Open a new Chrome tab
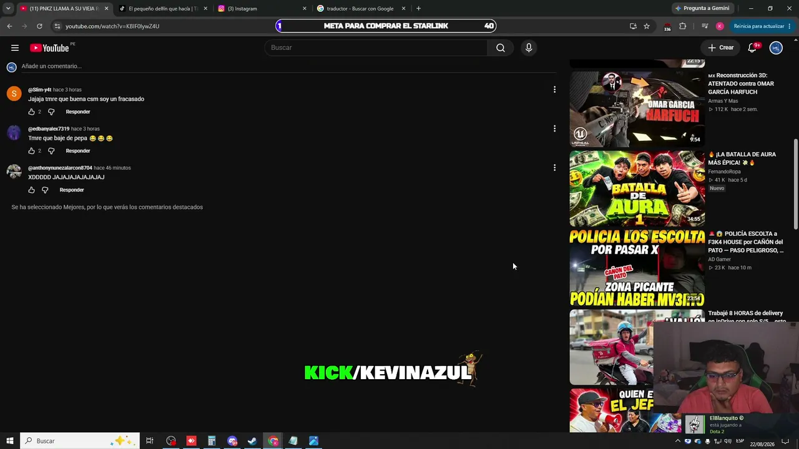The height and width of the screenshot is (449, 799). pyautogui.click(x=418, y=9)
